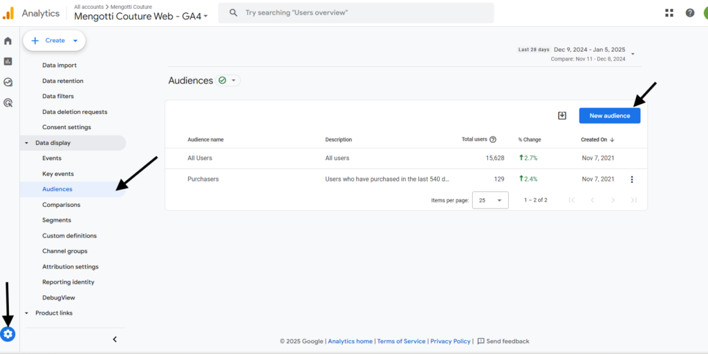
Task: Open the Audiences status checkmark dropdown
Action: coord(228,81)
